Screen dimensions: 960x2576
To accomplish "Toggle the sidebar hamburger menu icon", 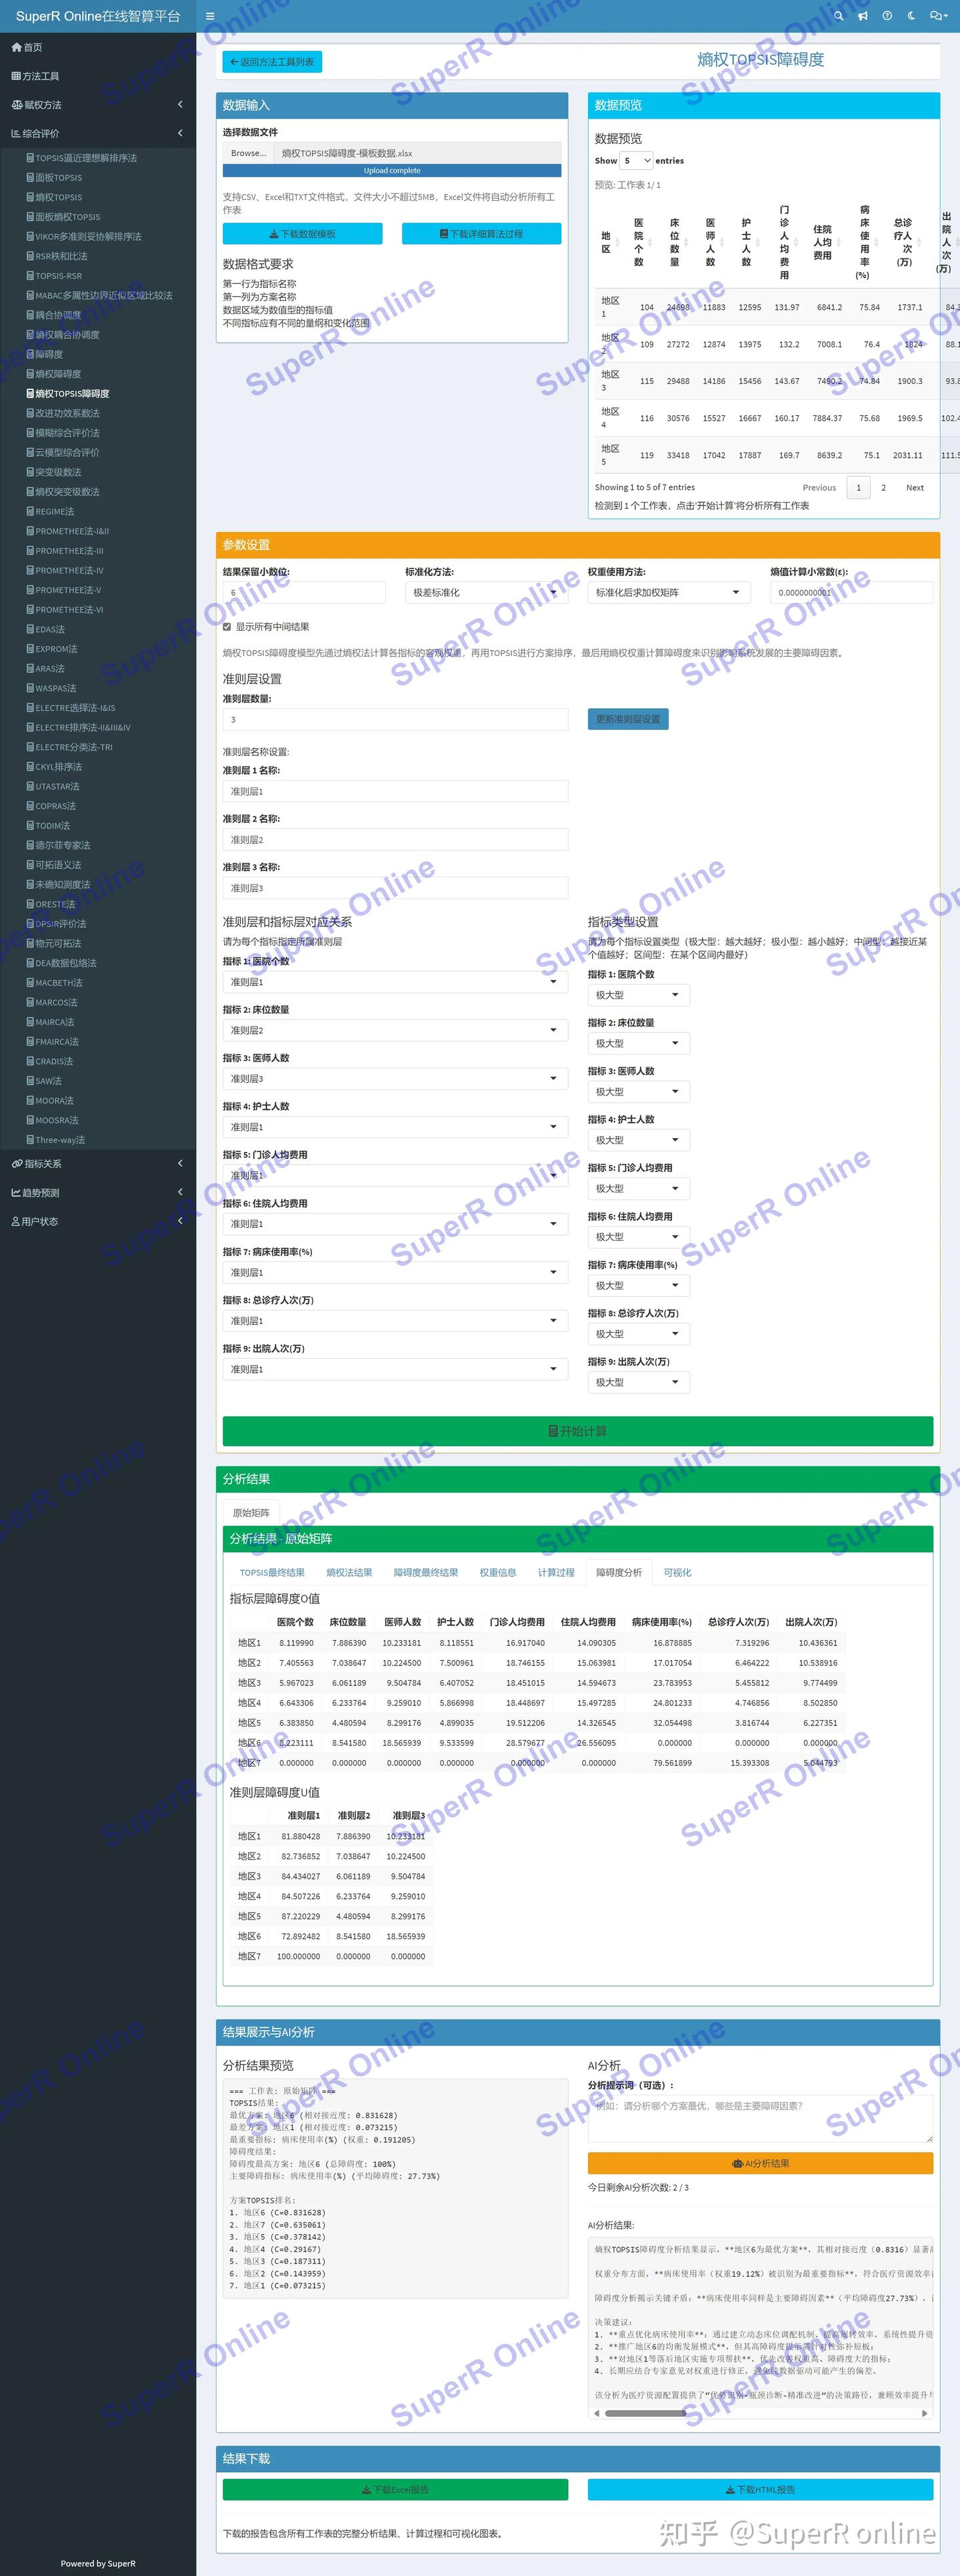I will pyautogui.click(x=210, y=16).
